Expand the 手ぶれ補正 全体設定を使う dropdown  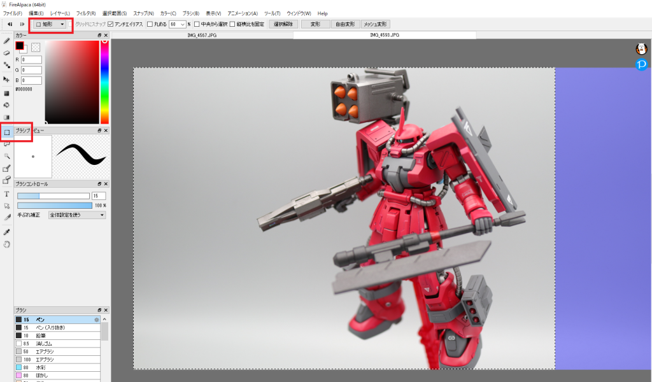click(77, 215)
